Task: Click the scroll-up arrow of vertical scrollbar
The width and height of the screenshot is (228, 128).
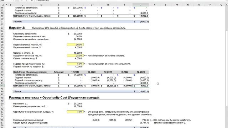Action: coord(227,5)
